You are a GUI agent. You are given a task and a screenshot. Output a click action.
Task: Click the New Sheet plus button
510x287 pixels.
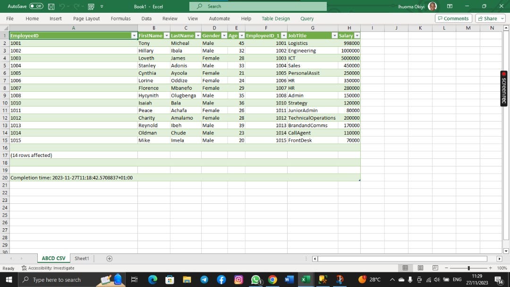(x=109, y=258)
